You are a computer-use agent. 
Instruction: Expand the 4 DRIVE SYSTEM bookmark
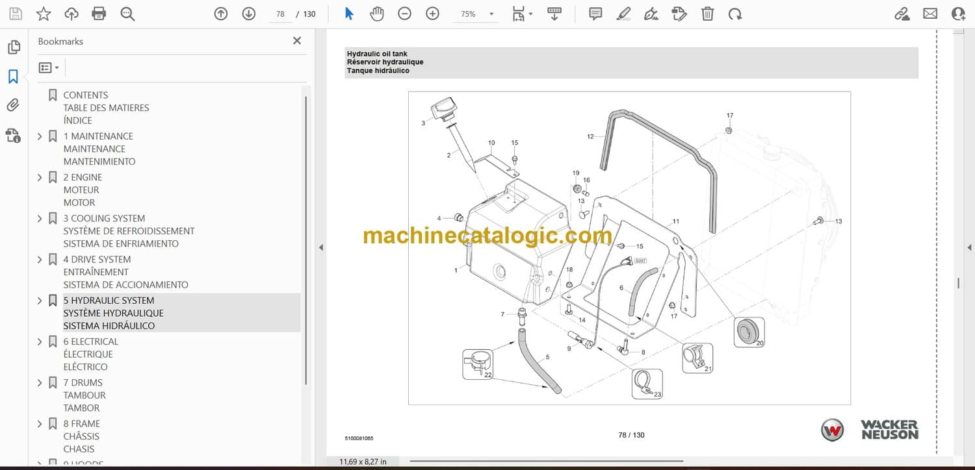[x=40, y=260]
